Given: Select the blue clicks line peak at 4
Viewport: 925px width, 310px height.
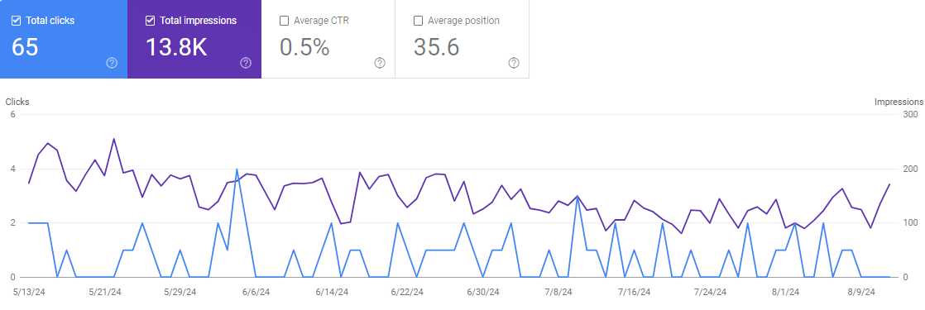Looking at the screenshot, I should [237, 169].
